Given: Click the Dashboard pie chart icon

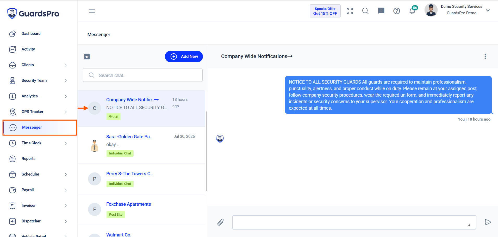Looking at the screenshot, I should click(13, 34).
